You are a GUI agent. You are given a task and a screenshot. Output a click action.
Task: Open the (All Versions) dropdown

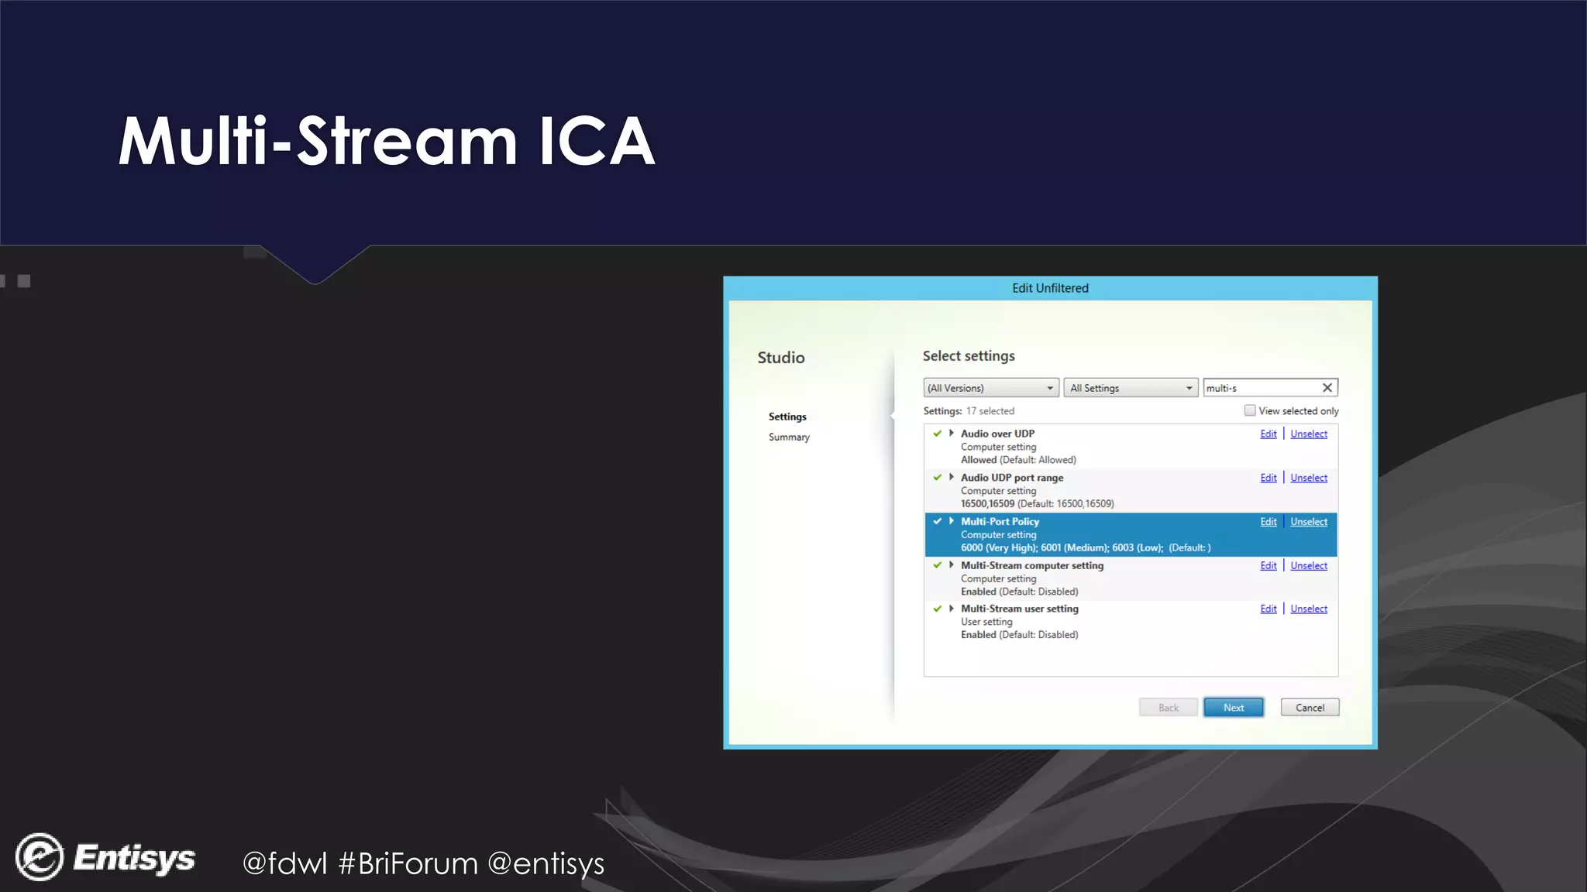tap(990, 388)
